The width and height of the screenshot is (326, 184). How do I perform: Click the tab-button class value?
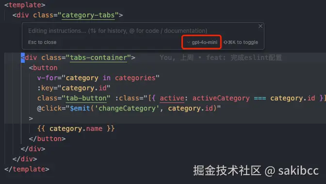(x=86, y=98)
